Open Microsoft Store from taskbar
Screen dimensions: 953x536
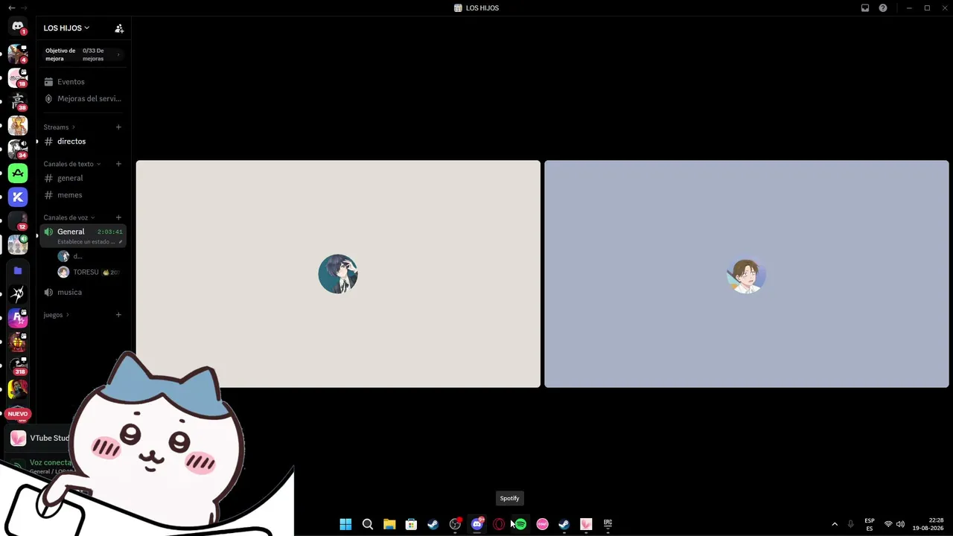[411, 524]
